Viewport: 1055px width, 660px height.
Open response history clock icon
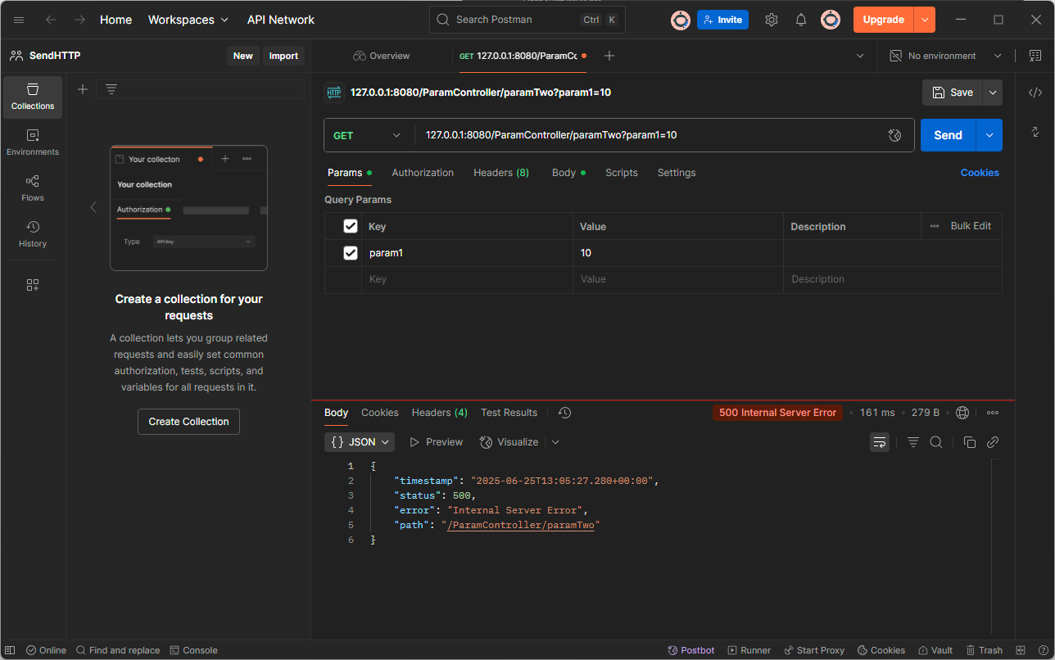[564, 413]
